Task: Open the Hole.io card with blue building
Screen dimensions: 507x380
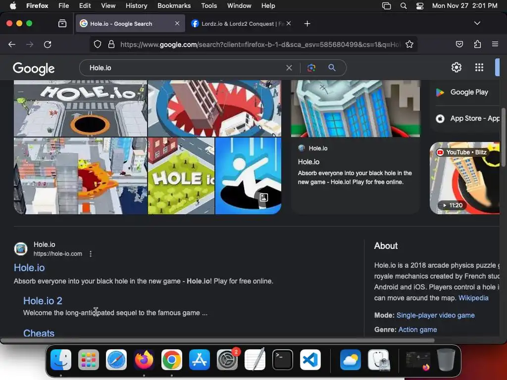Action: tap(355, 147)
